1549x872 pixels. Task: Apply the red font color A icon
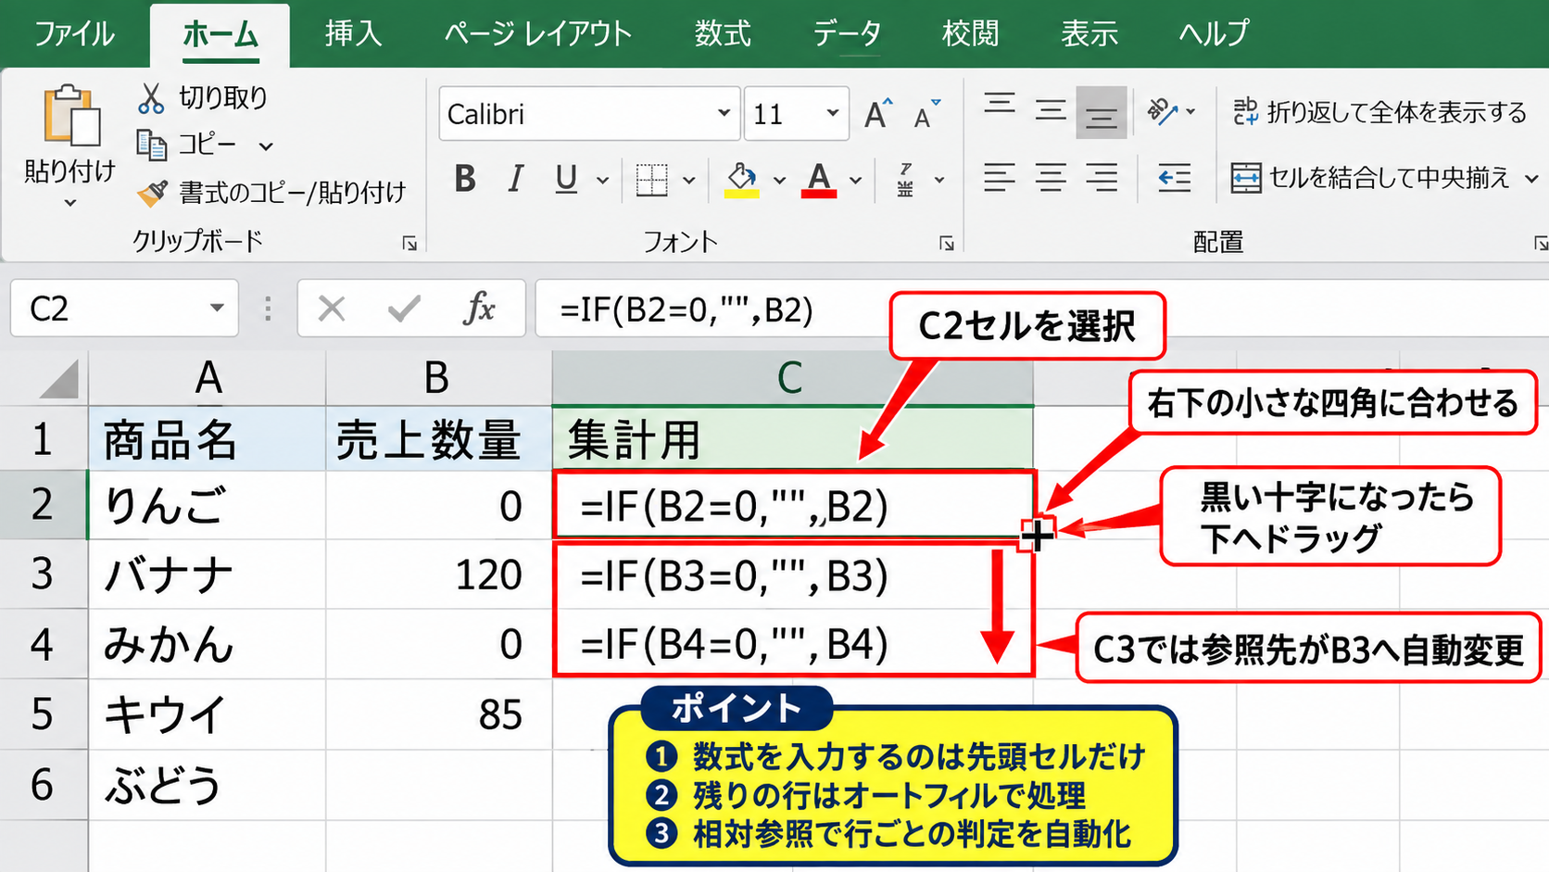(819, 179)
